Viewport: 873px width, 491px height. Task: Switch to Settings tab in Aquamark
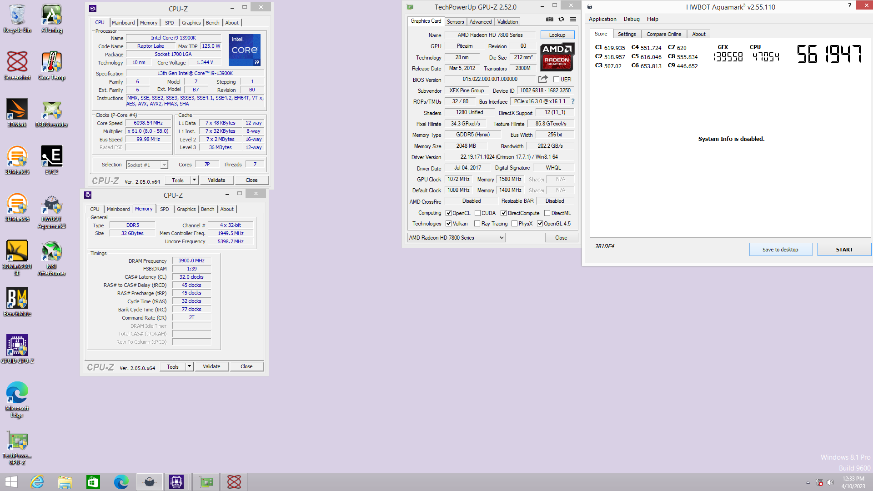[x=627, y=34]
